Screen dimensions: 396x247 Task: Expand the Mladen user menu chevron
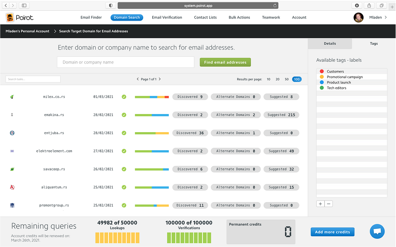(386, 17)
